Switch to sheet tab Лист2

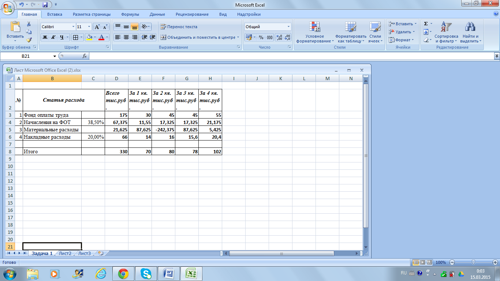pyautogui.click(x=65, y=253)
